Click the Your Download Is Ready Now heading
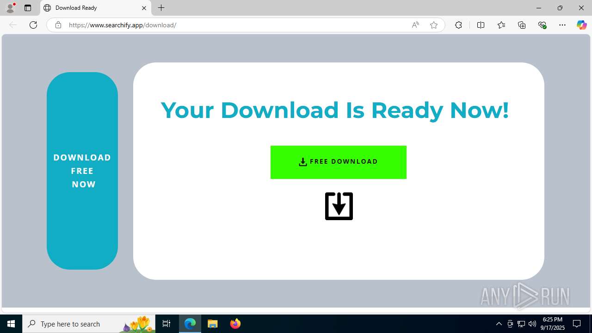The image size is (592, 333). pos(335,111)
